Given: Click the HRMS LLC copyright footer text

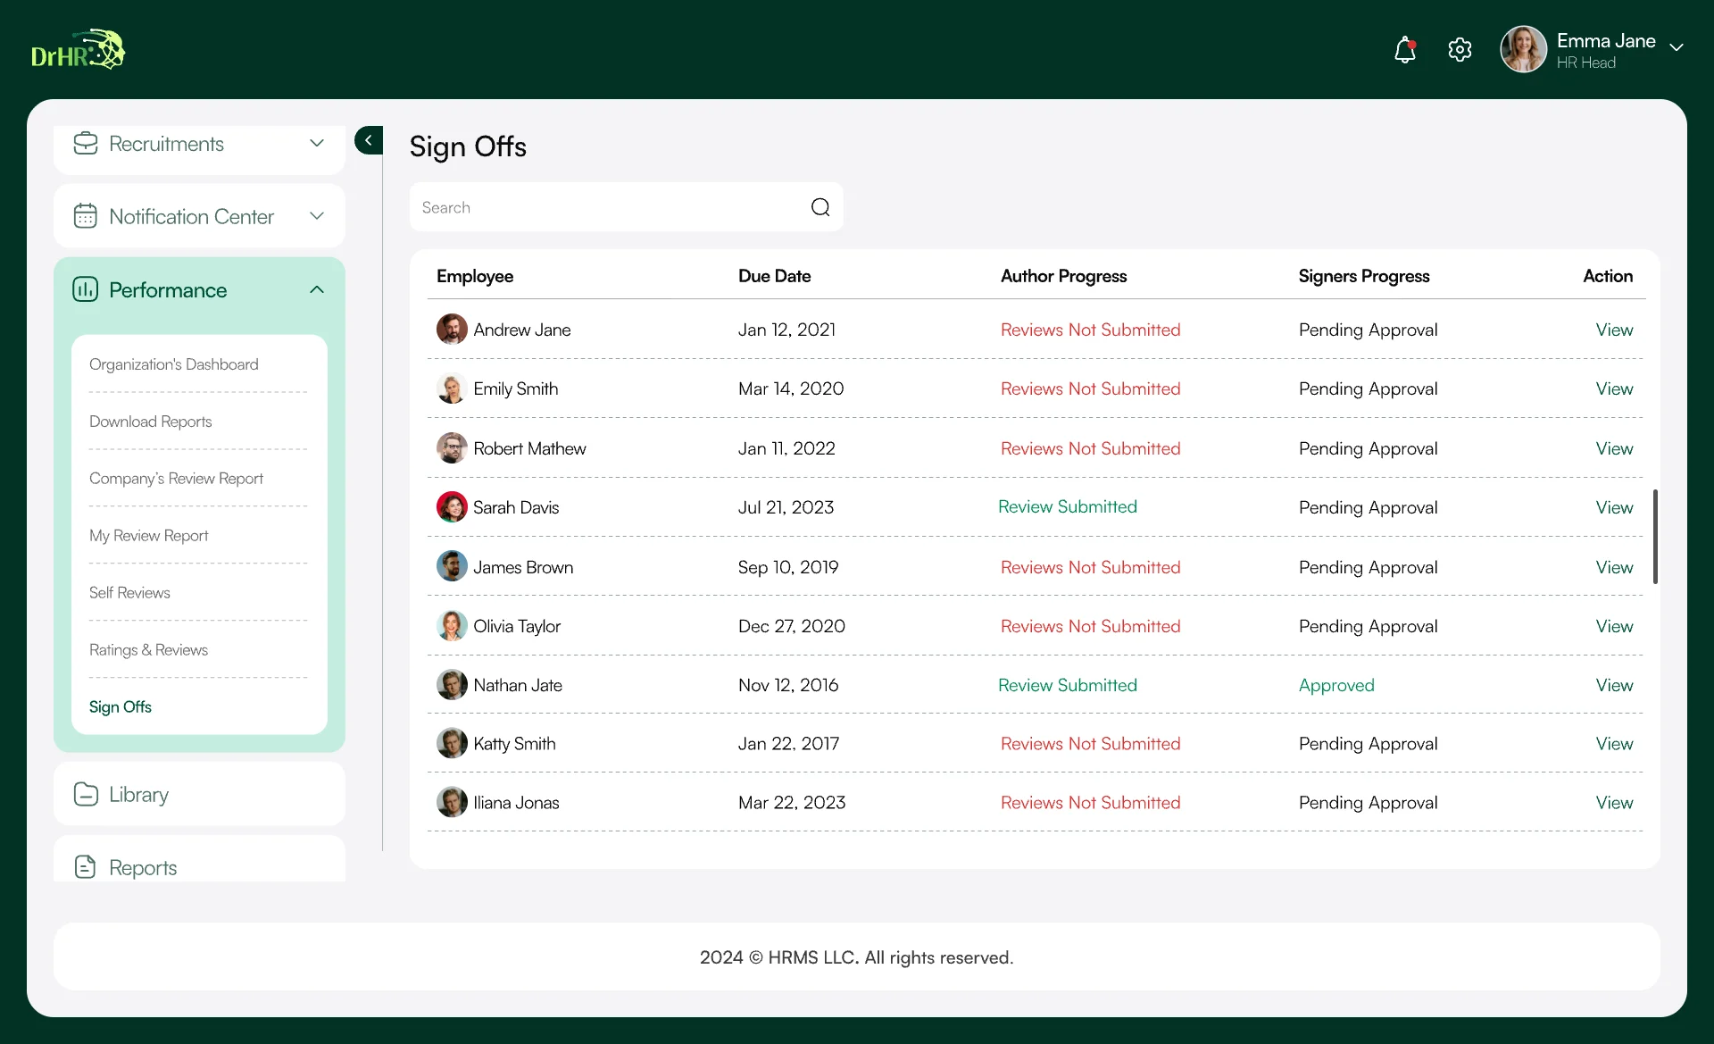Looking at the screenshot, I should 857,957.
